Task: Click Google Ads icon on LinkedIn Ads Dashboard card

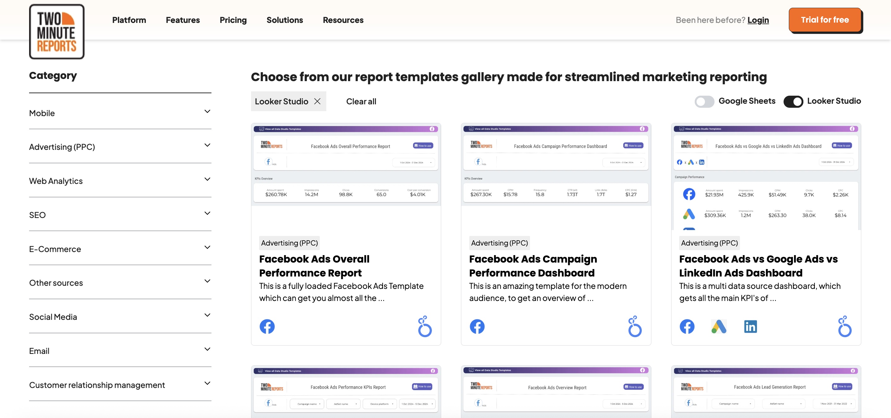Action: [719, 326]
